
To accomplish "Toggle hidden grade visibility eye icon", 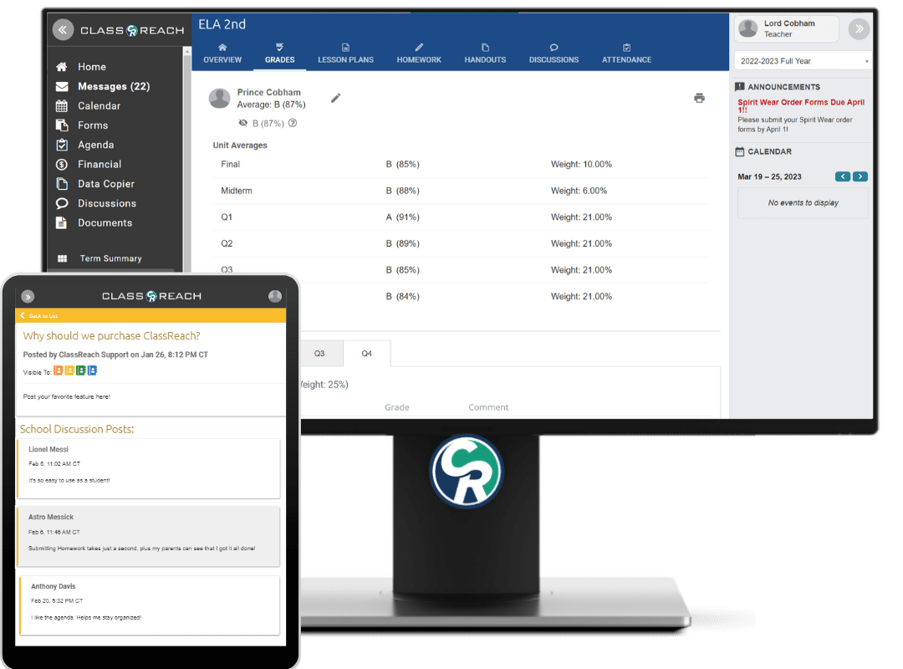I will 243,123.
